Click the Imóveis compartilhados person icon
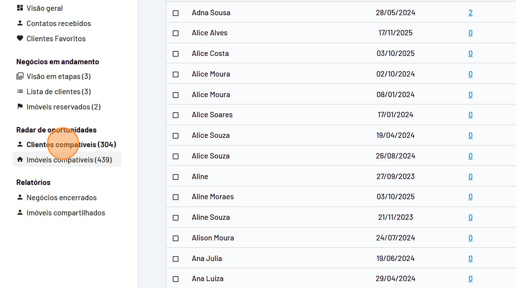This screenshot has height=288, width=516. pyautogui.click(x=20, y=212)
